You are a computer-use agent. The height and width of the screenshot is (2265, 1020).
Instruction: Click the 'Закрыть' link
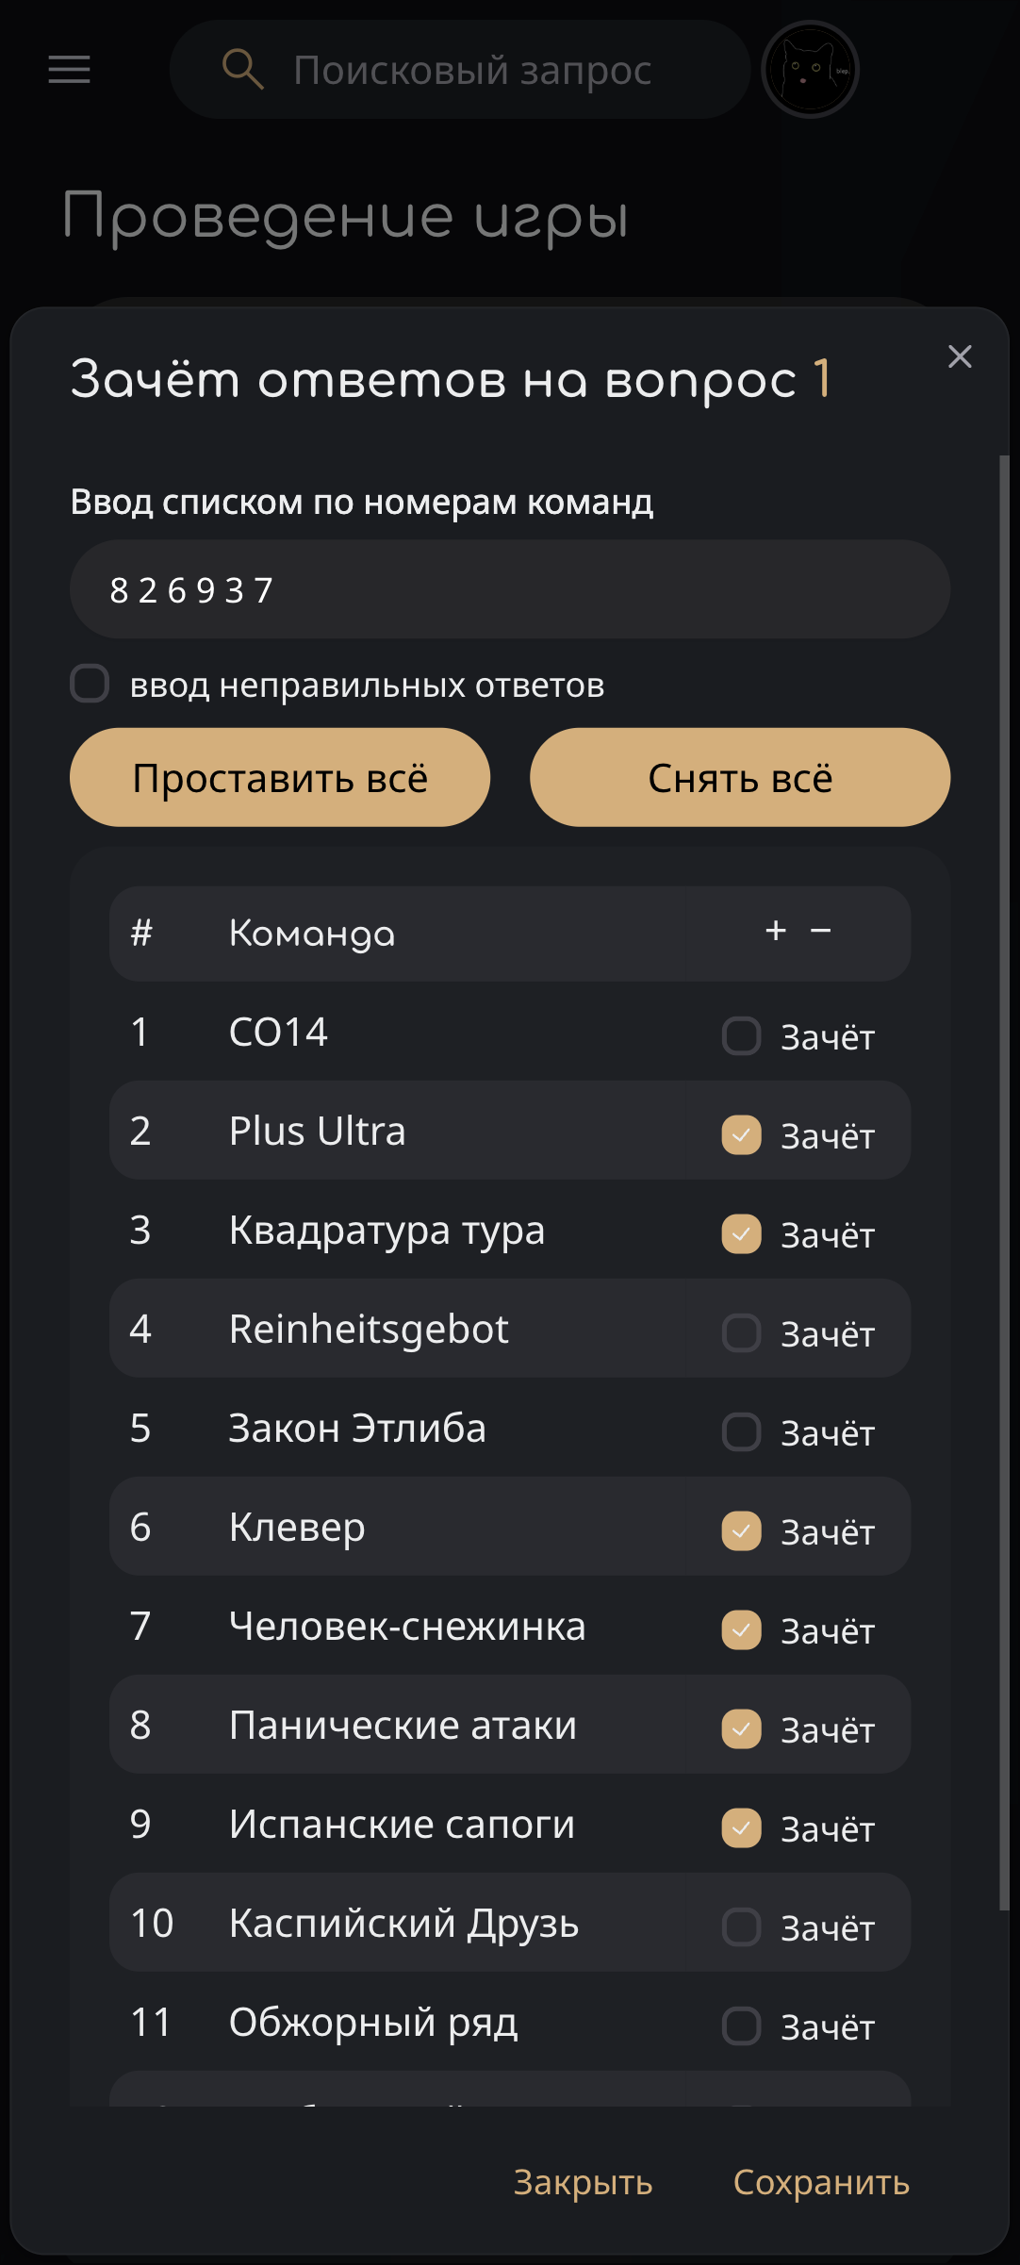[583, 2182]
